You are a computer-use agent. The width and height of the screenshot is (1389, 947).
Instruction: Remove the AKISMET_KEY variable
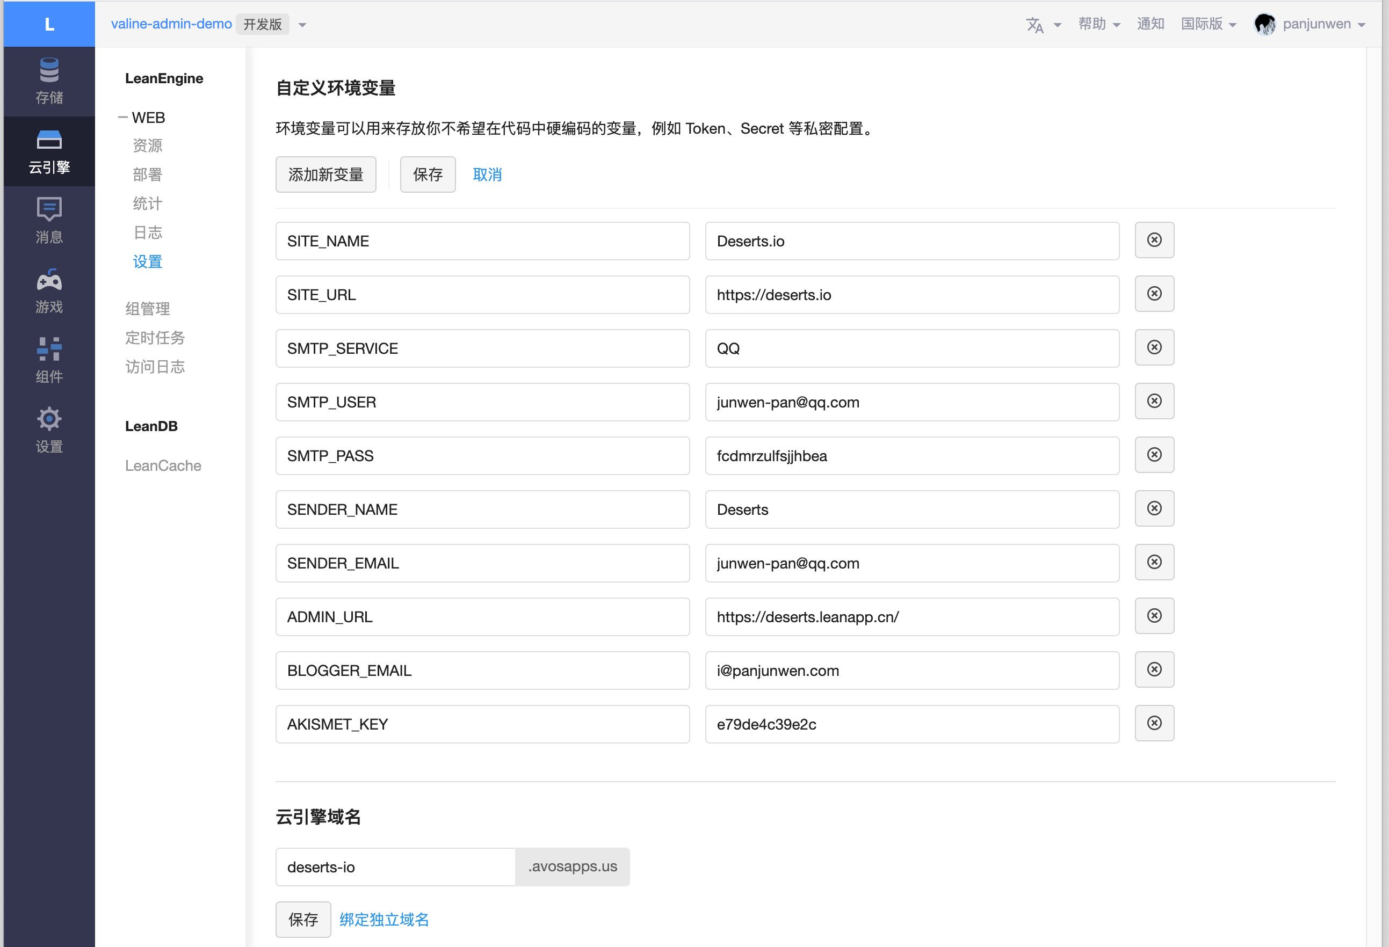(x=1154, y=723)
